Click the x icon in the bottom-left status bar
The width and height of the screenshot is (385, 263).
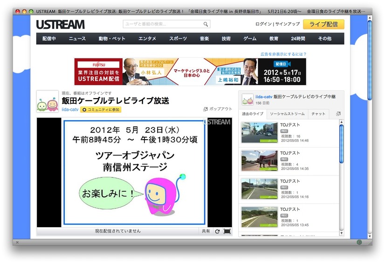click(17, 243)
